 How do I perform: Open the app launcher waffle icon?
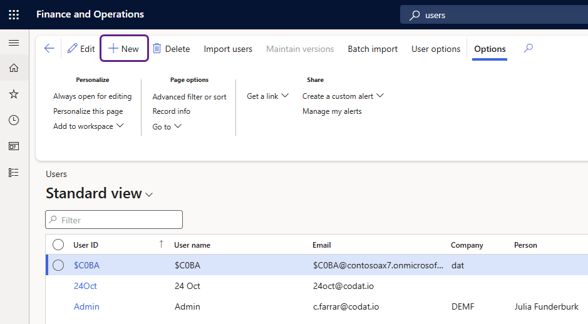tap(14, 14)
